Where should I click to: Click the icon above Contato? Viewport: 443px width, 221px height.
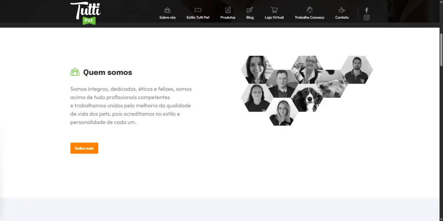pyautogui.click(x=342, y=10)
